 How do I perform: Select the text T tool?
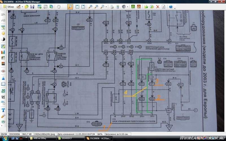(x=3, y=110)
